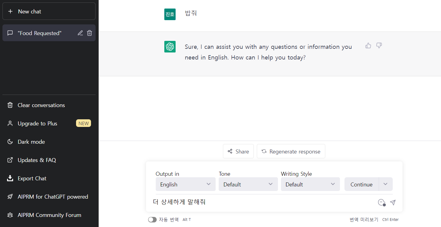Open Export Chat using the download icon
Image resolution: width=441 pixels, height=227 pixels.
9,178
